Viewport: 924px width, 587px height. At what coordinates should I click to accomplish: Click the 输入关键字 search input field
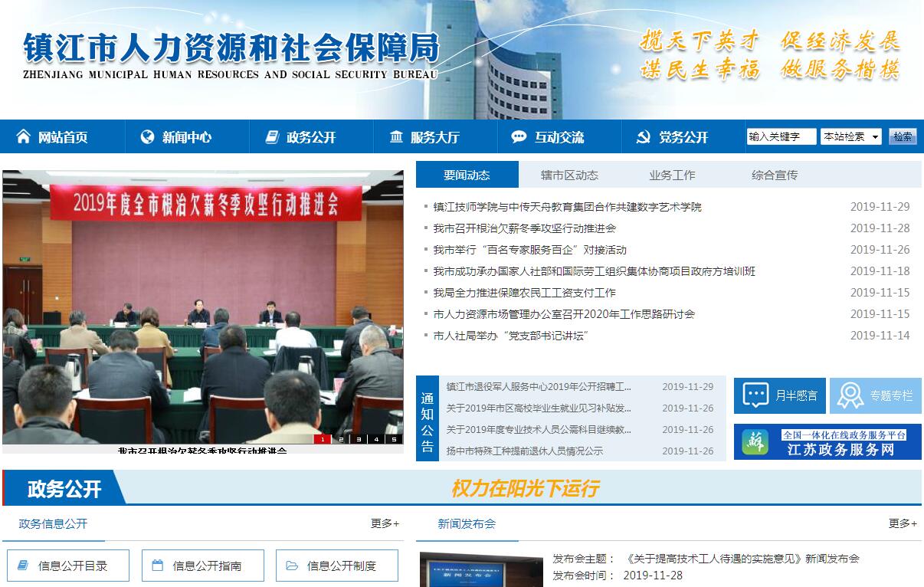pyautogui.click(x=781, y=136)
